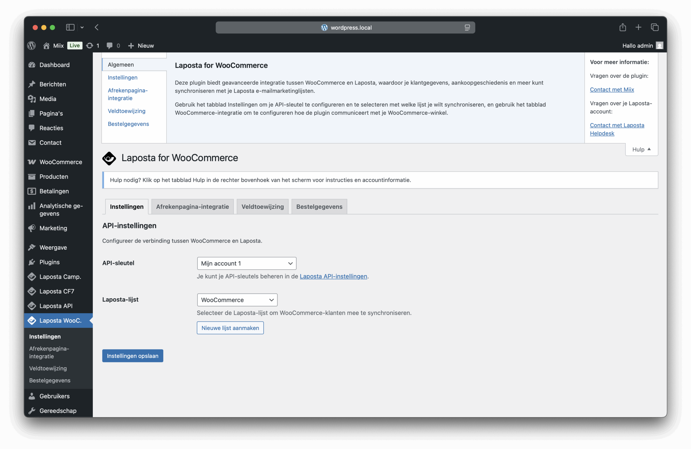
Task: Click the Safari back arrow
Action: point(97,27)
